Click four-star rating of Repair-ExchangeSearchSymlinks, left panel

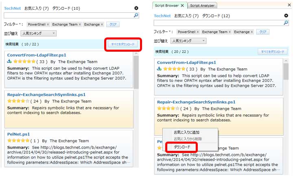[x=18, y=101]
